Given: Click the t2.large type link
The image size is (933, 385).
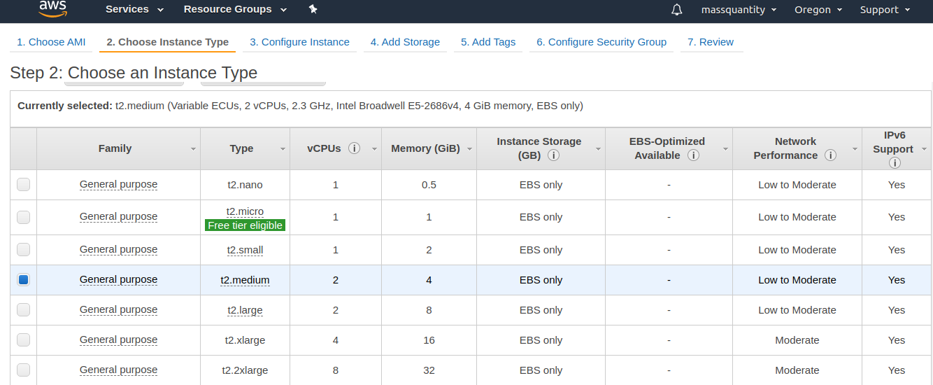Looking at the screenshot, I should click(245, 310).
